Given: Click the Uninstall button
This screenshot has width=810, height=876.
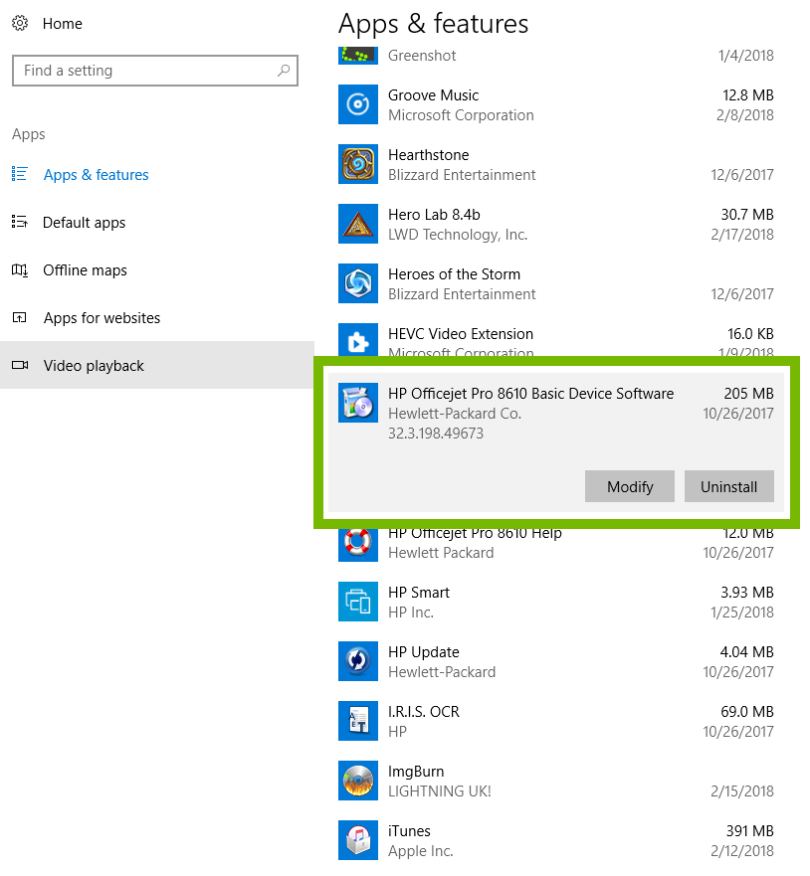Looking at the screenshot, I should 728,486.
